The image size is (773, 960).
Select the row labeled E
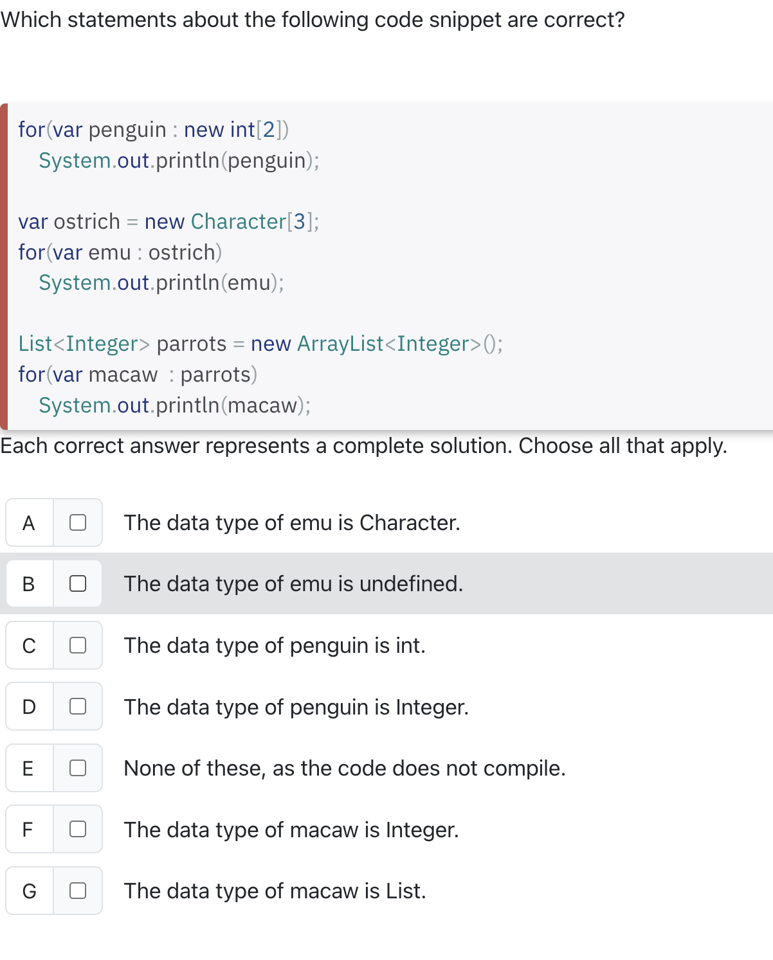click(x=28, y=768)
